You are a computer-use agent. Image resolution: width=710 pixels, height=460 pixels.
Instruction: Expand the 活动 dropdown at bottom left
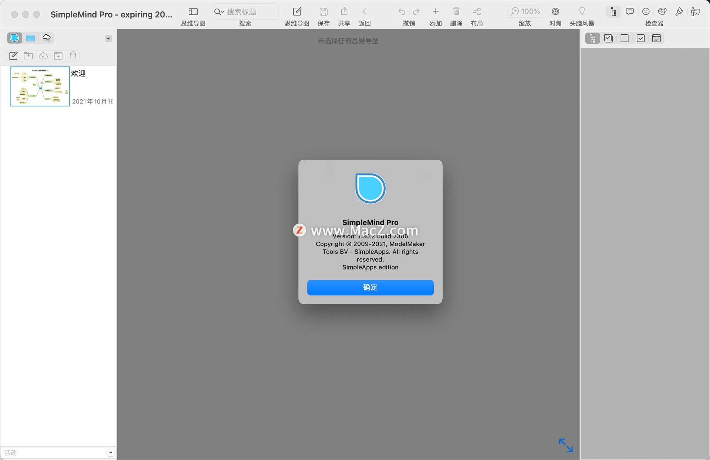pos(110,452)
